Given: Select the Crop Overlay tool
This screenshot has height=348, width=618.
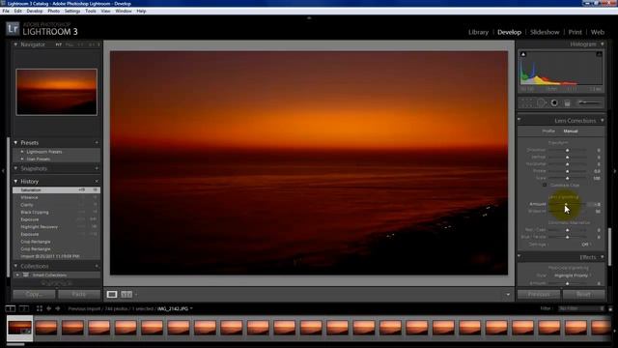Looking at the screenshot, I should tap(527, 103).
